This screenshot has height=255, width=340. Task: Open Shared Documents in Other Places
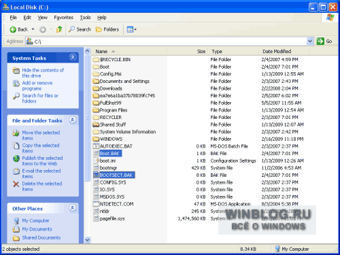click(41, 237)
